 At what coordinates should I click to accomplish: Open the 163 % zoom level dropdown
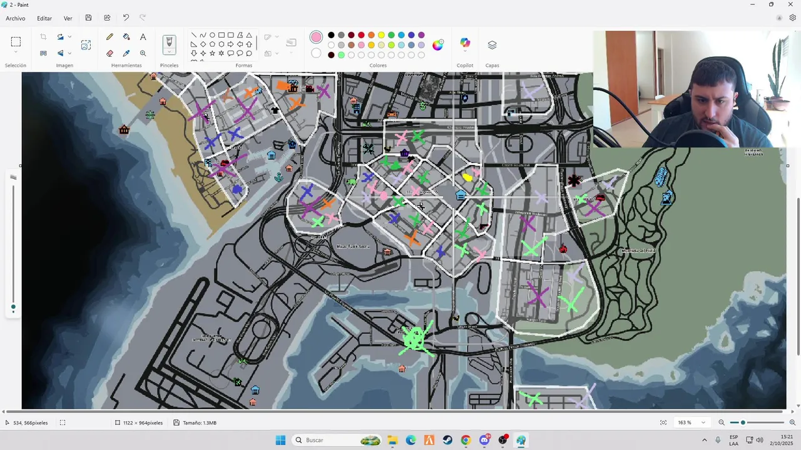pyautogui.click(x=691, y=422)
